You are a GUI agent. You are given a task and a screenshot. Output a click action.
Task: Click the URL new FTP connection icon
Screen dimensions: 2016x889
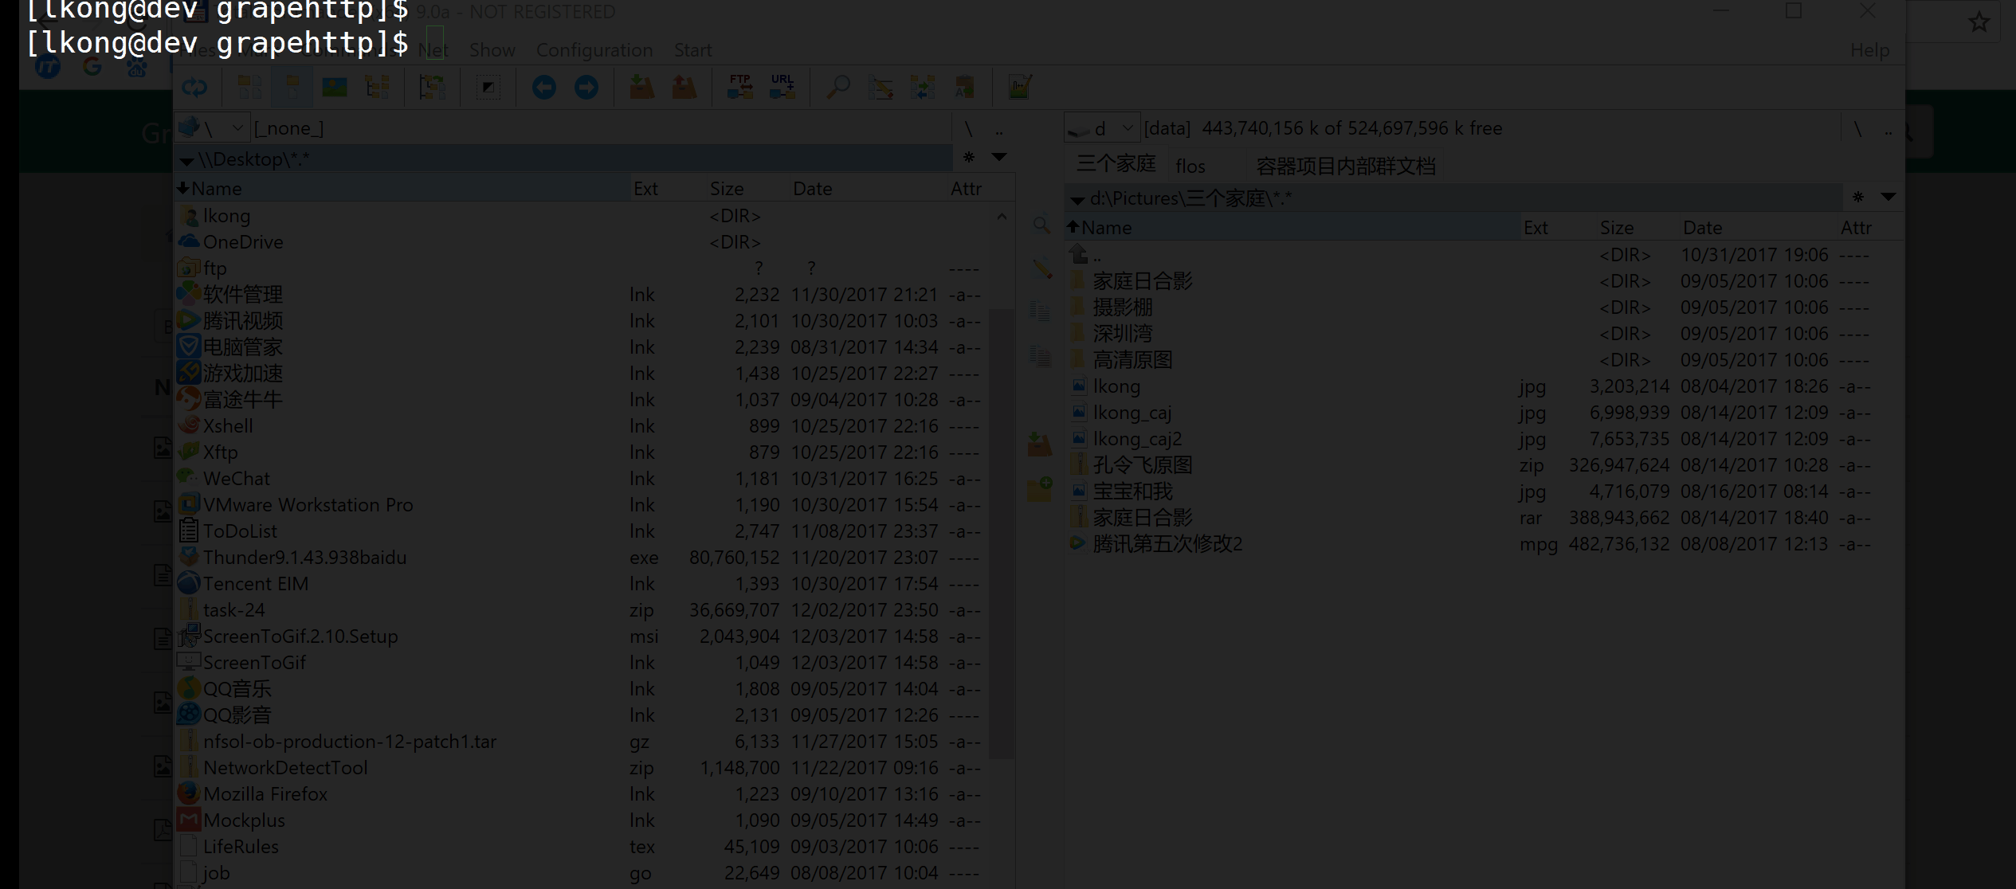click(782, 87)
